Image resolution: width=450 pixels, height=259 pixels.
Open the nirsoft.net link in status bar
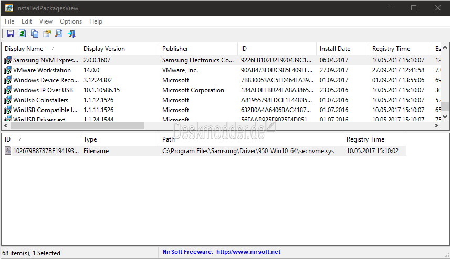tap(248, 252)
